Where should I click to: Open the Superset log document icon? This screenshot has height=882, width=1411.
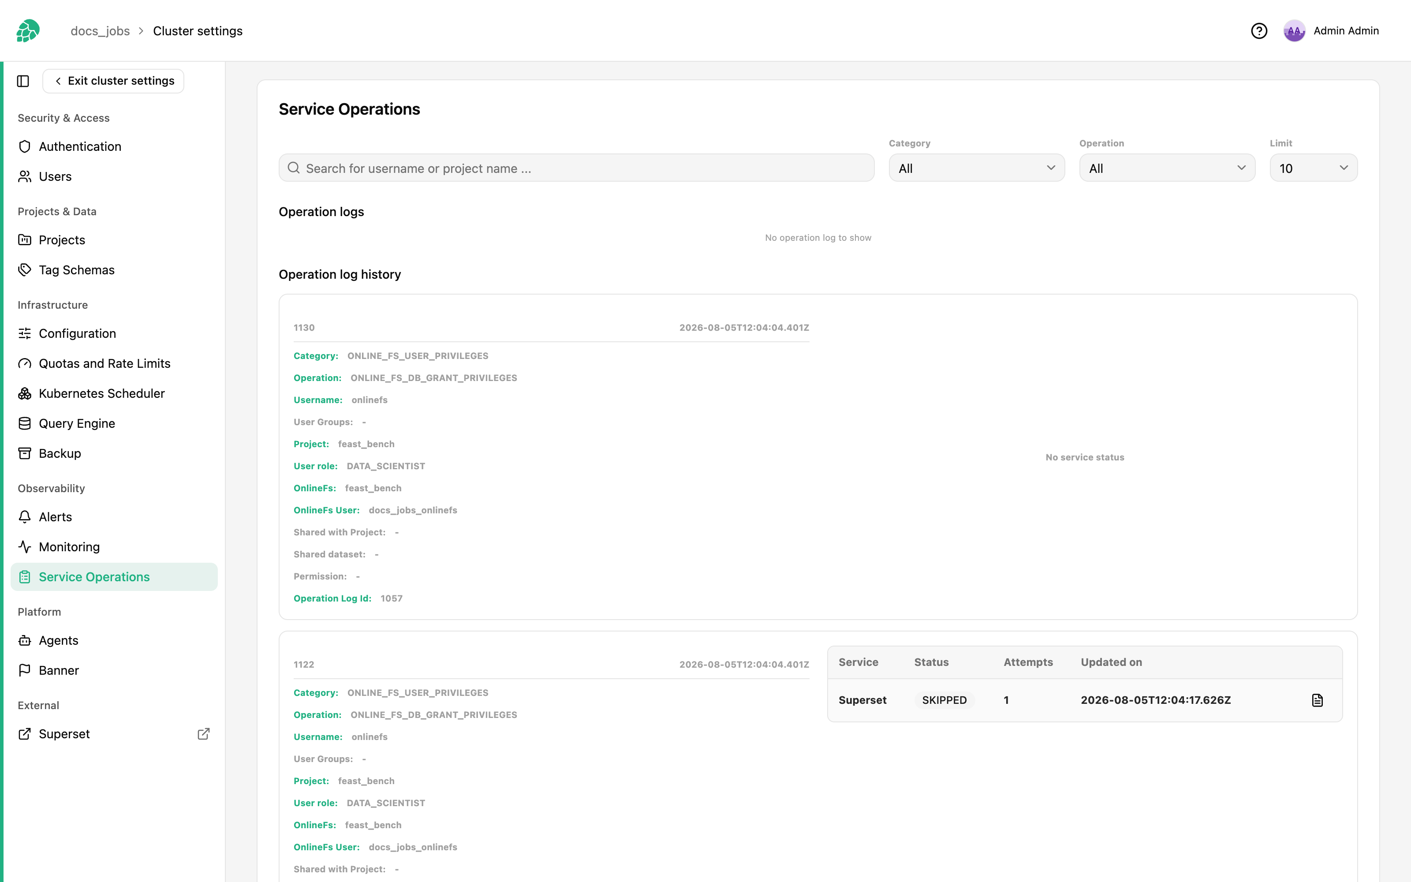click(x=1317, y=700)
